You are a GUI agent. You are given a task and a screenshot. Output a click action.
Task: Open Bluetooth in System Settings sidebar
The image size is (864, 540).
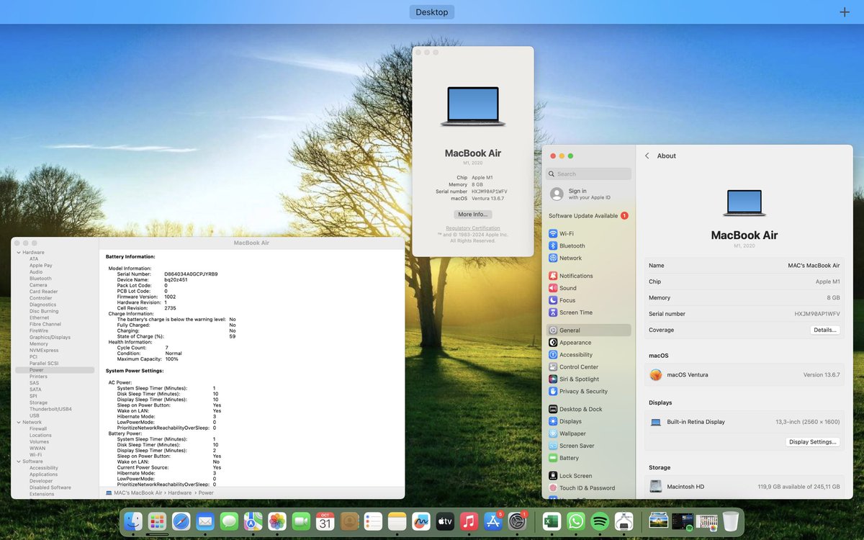tap(588, 246)
